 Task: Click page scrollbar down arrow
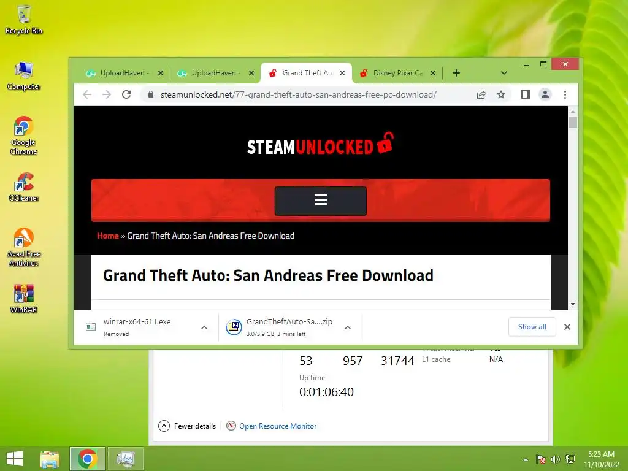(573, 304)
